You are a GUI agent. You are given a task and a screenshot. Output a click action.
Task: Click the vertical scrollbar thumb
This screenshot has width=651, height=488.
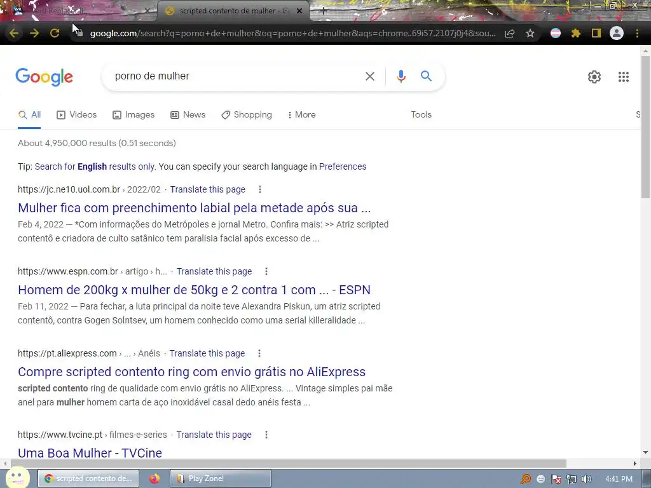coord(645,128)
